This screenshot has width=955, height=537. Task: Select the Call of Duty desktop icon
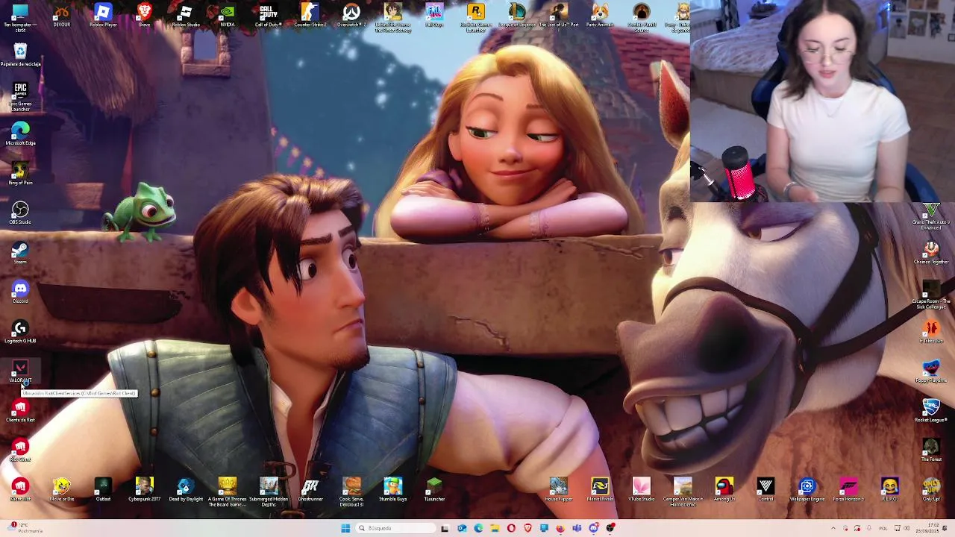tap(269, 16)
